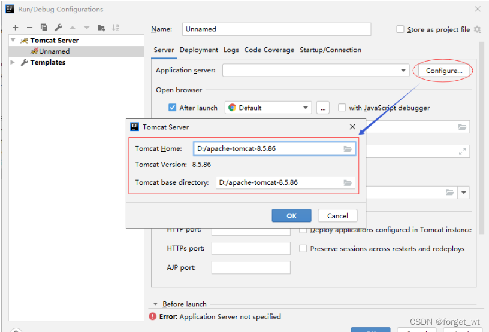Viewport: 489px width, 332px height.
Task: Enable Preserve sessions across restarts and redeploys
Action: click(x=303, y=248)
